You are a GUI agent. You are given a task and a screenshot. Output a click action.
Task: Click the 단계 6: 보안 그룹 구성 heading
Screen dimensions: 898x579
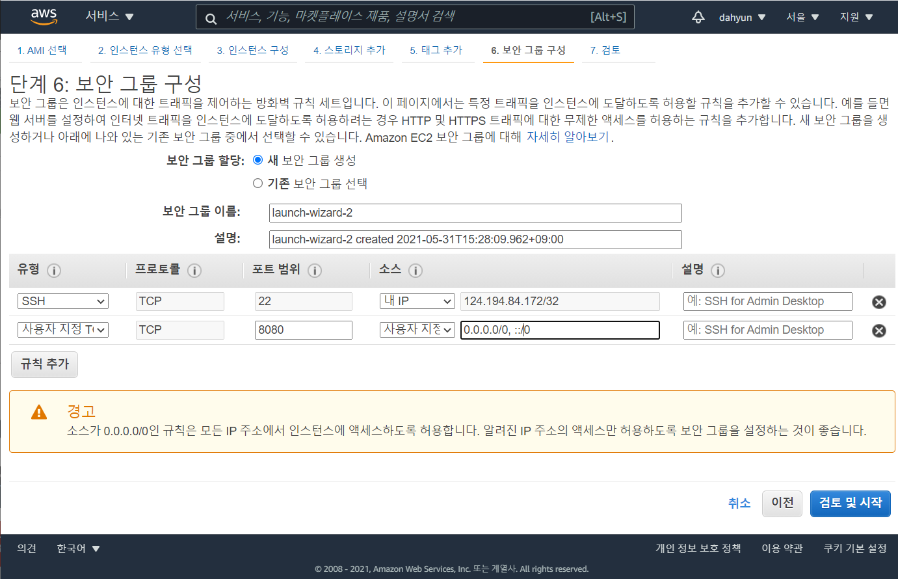coord(106,84)
